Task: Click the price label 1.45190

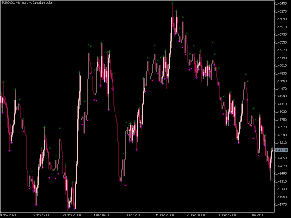Action: point(281,58)
